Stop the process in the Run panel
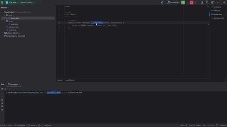The height and width of the screenshot is (127, 227). click(x=6, y=89)
